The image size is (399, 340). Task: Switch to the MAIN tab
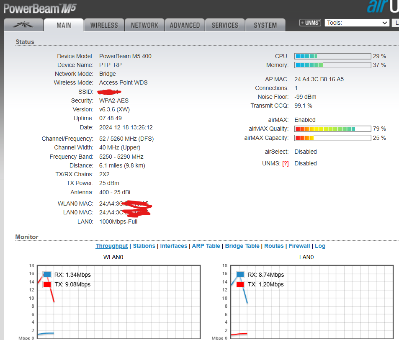tap(64, 25)
